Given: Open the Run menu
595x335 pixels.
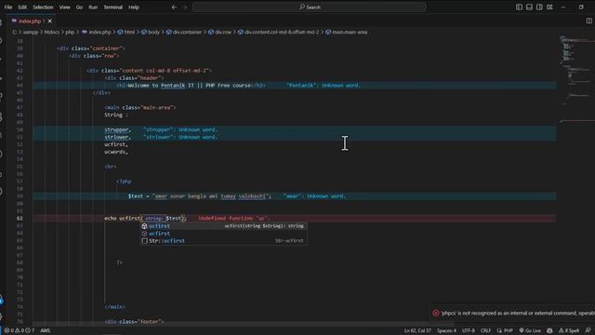Looking at the screenshot, I should click(93, 7).
